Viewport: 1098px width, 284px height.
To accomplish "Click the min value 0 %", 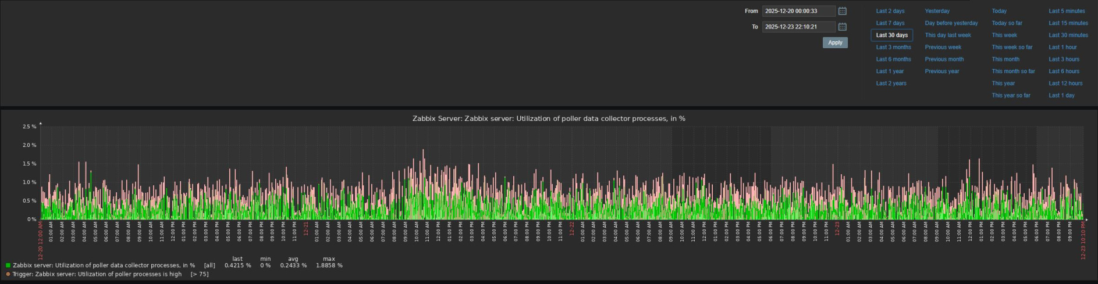I will pyautogui.click(x=265, y=265).
